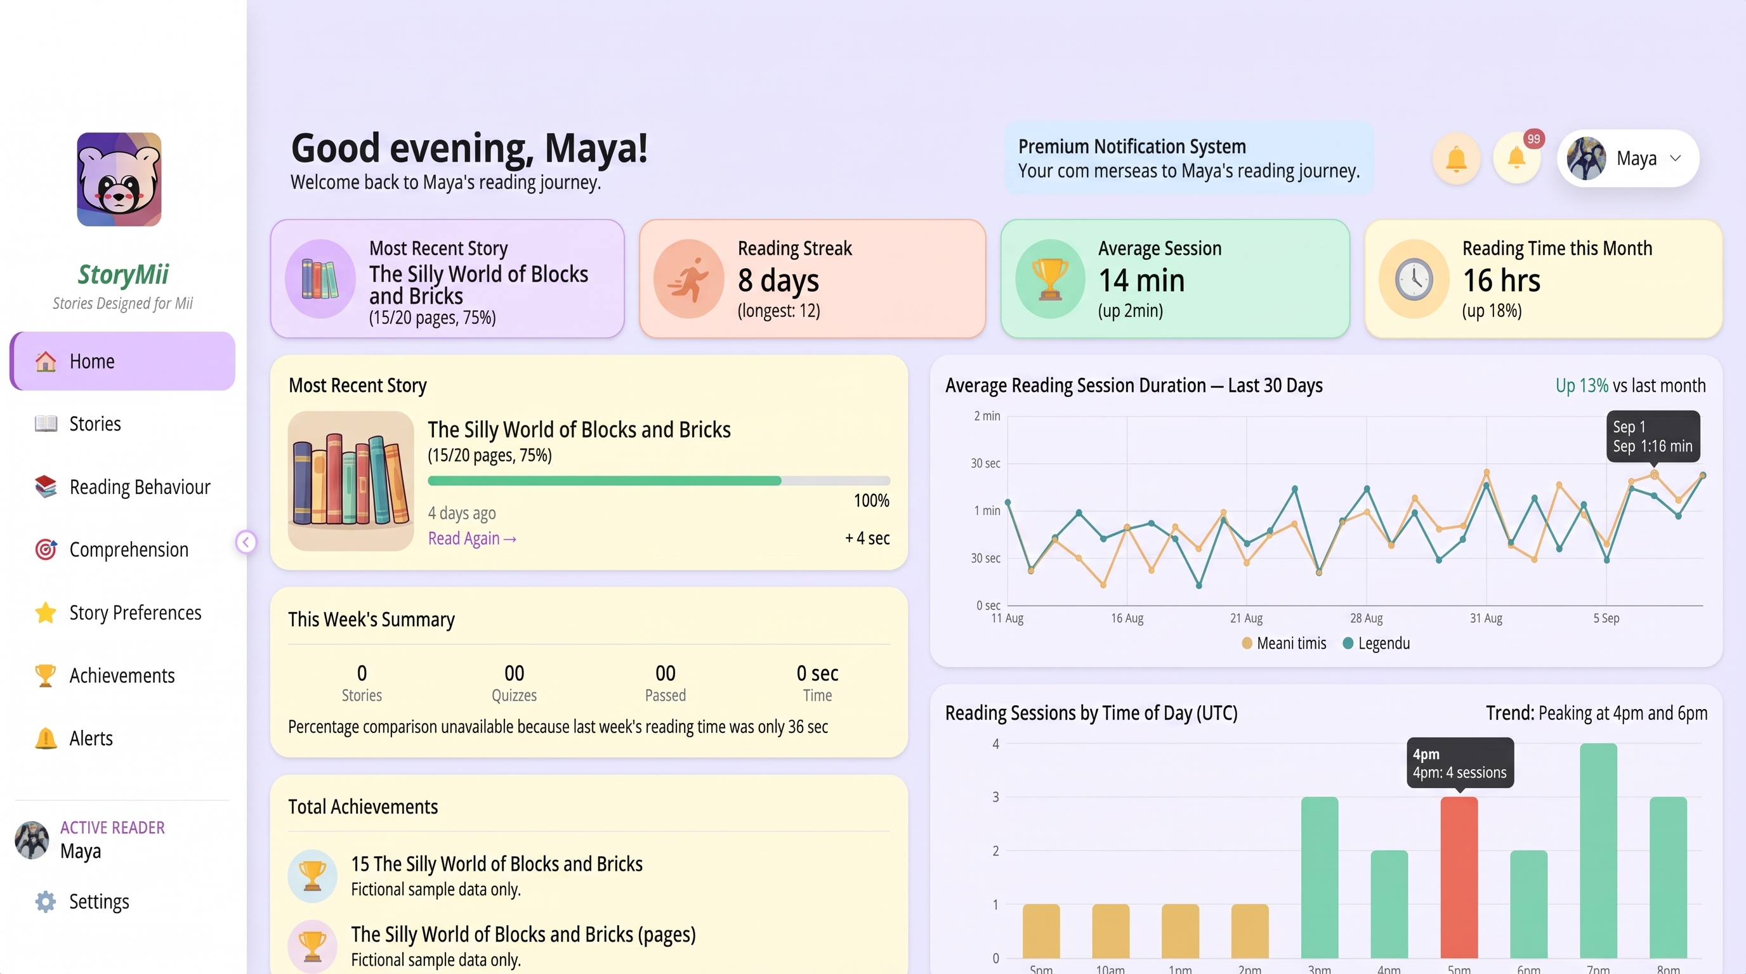Click Maya's avatar in the top bar

[x=1586, y=159]
